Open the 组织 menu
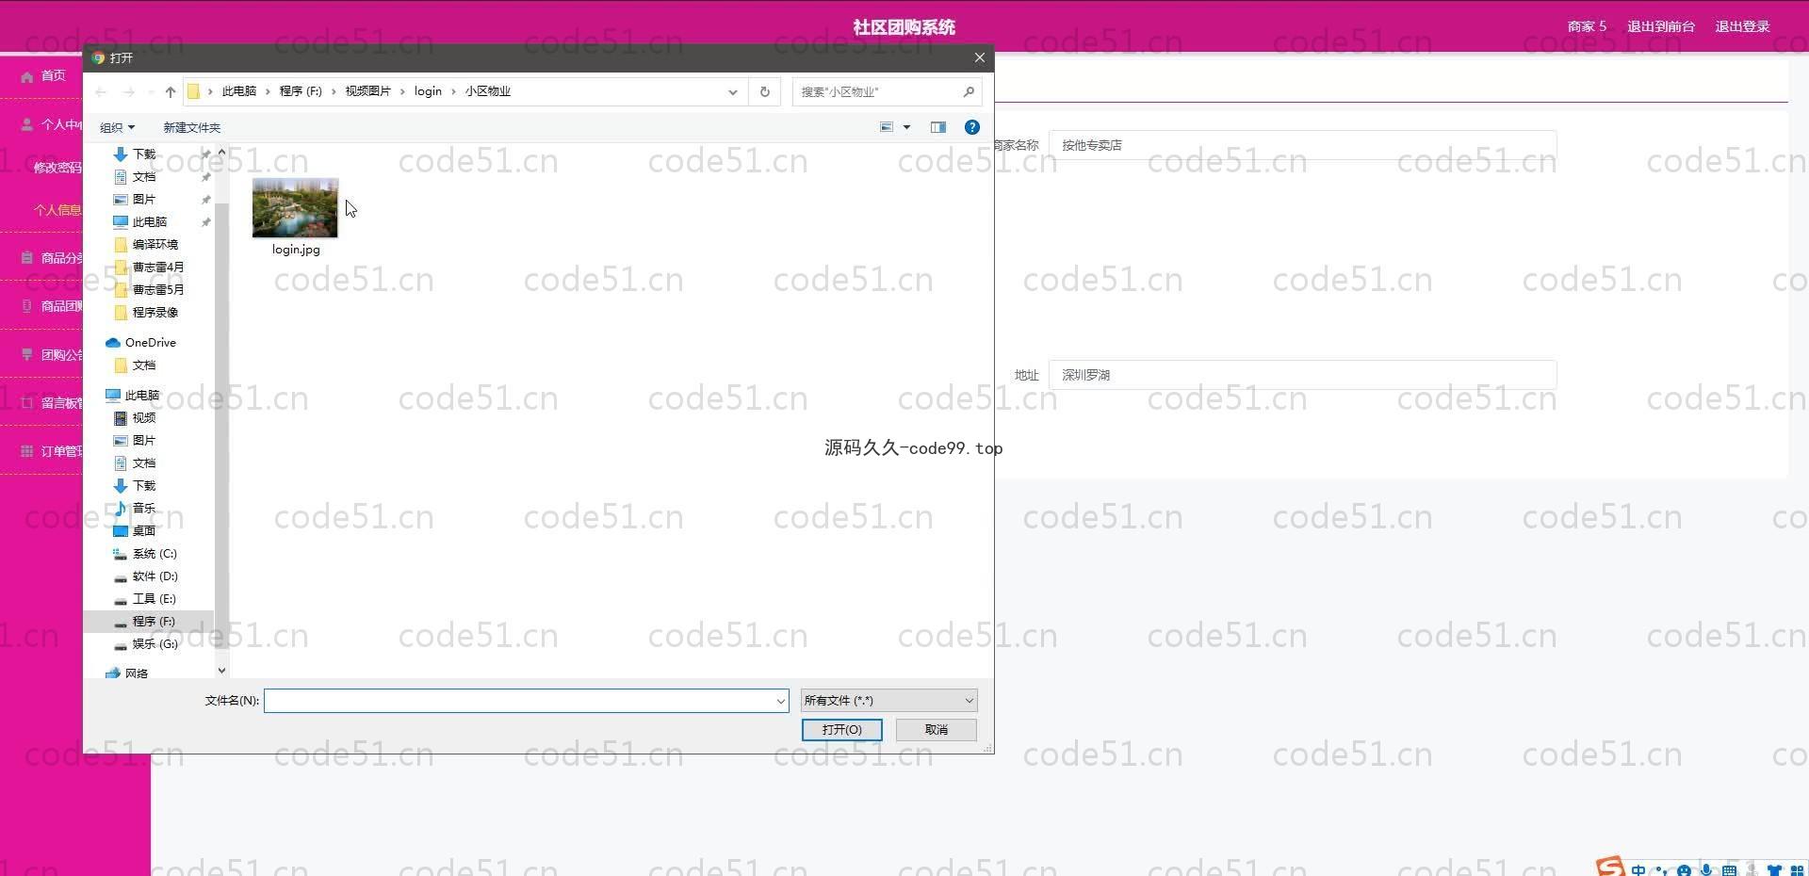Screen dimensions: 1809x876 click(x=117, y=127)
